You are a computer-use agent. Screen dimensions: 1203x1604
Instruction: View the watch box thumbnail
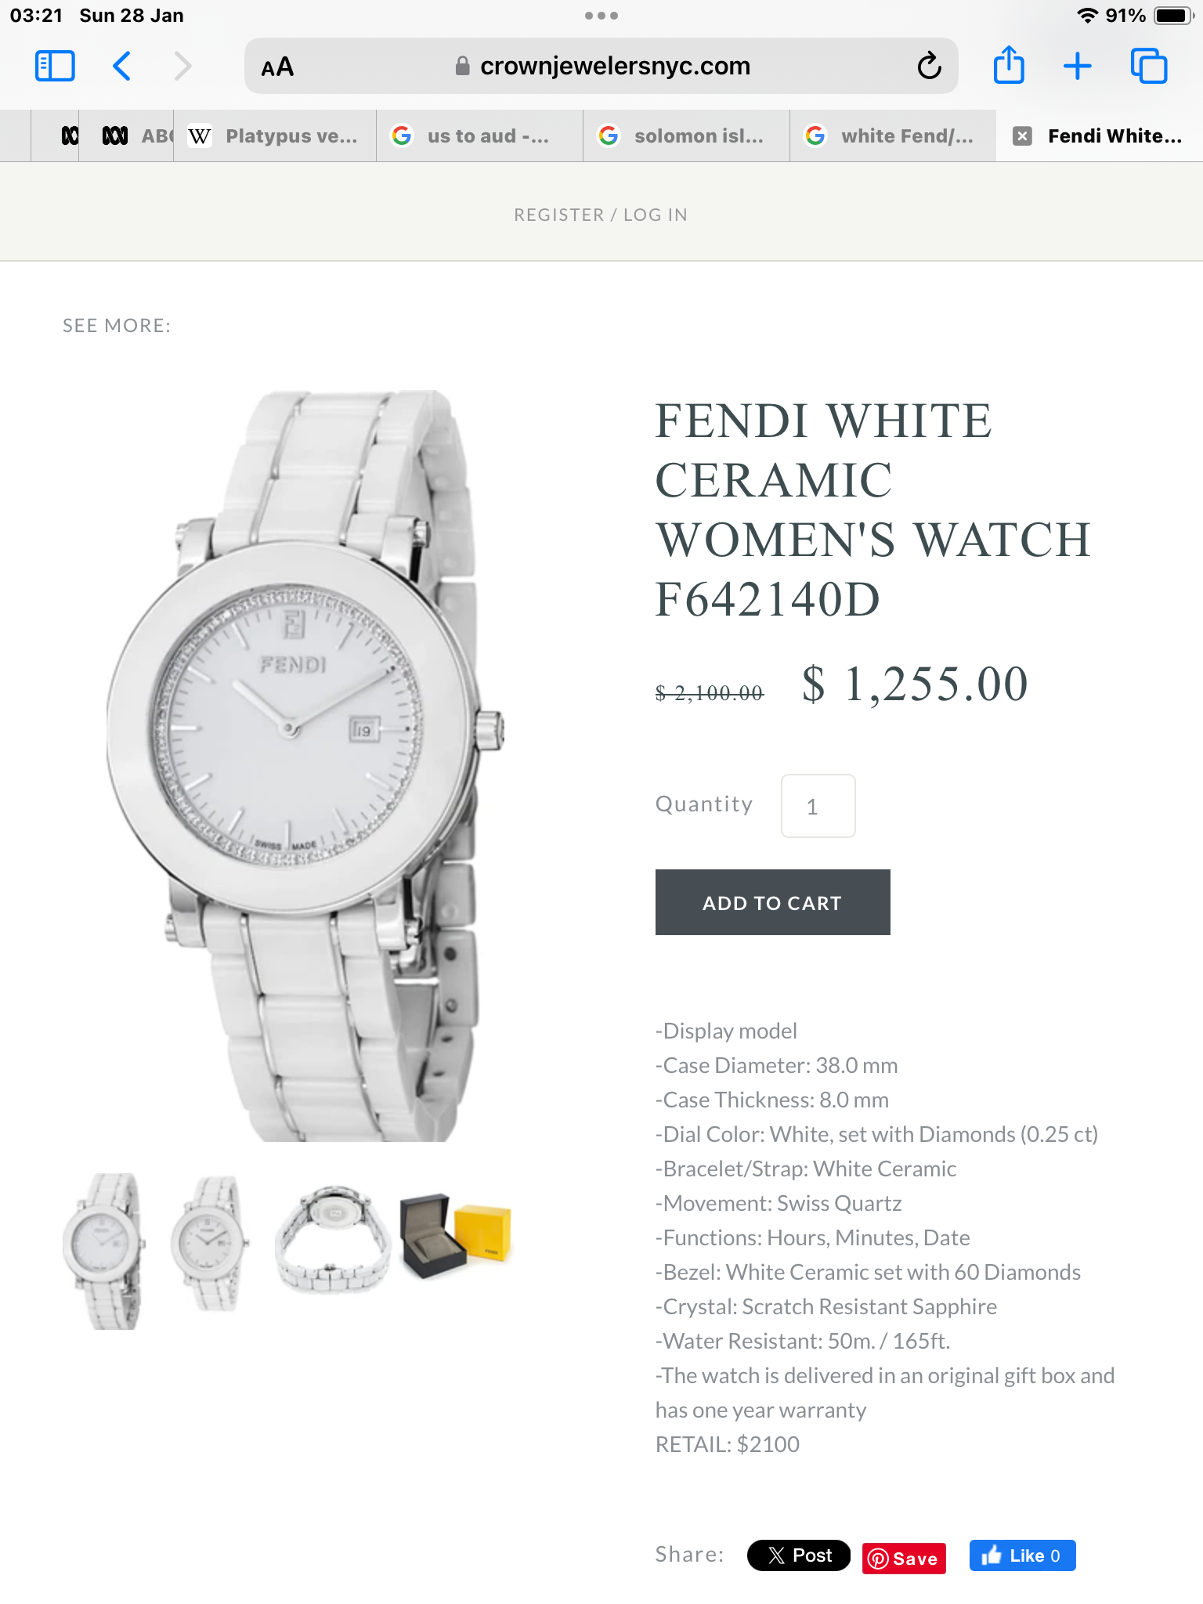[x=455, y=1235]
